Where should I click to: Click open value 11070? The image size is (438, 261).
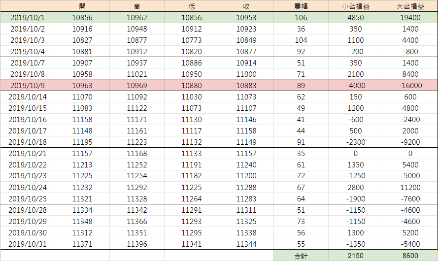(x=82, y=97)
